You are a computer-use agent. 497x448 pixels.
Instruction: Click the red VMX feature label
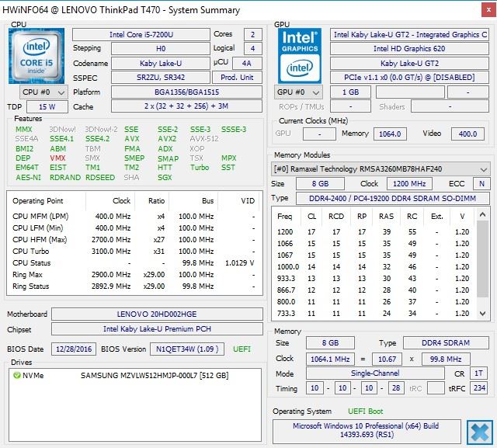tap(57, 158)
